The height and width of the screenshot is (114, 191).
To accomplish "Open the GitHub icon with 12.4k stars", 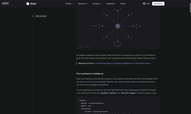I will pos(144,4).
